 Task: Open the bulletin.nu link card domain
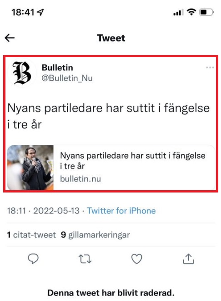pos(80,179)
